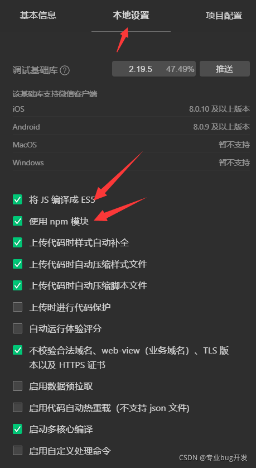Switch to the 基本信息 tab
Image resolution: width=256 pixels, height=468 pixels.
click(x=38, y=16)
